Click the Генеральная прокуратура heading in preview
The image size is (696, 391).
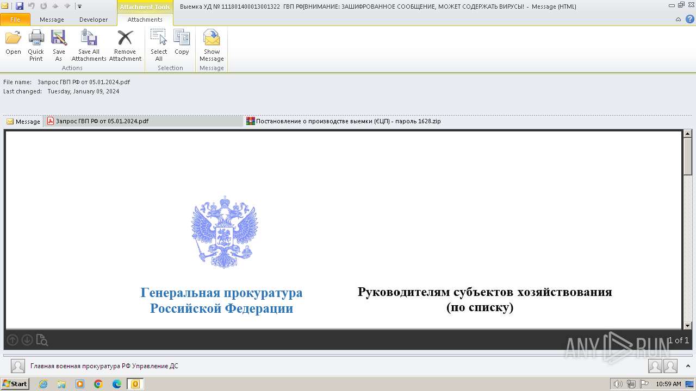pyautogui.click(x=221, y=300)
